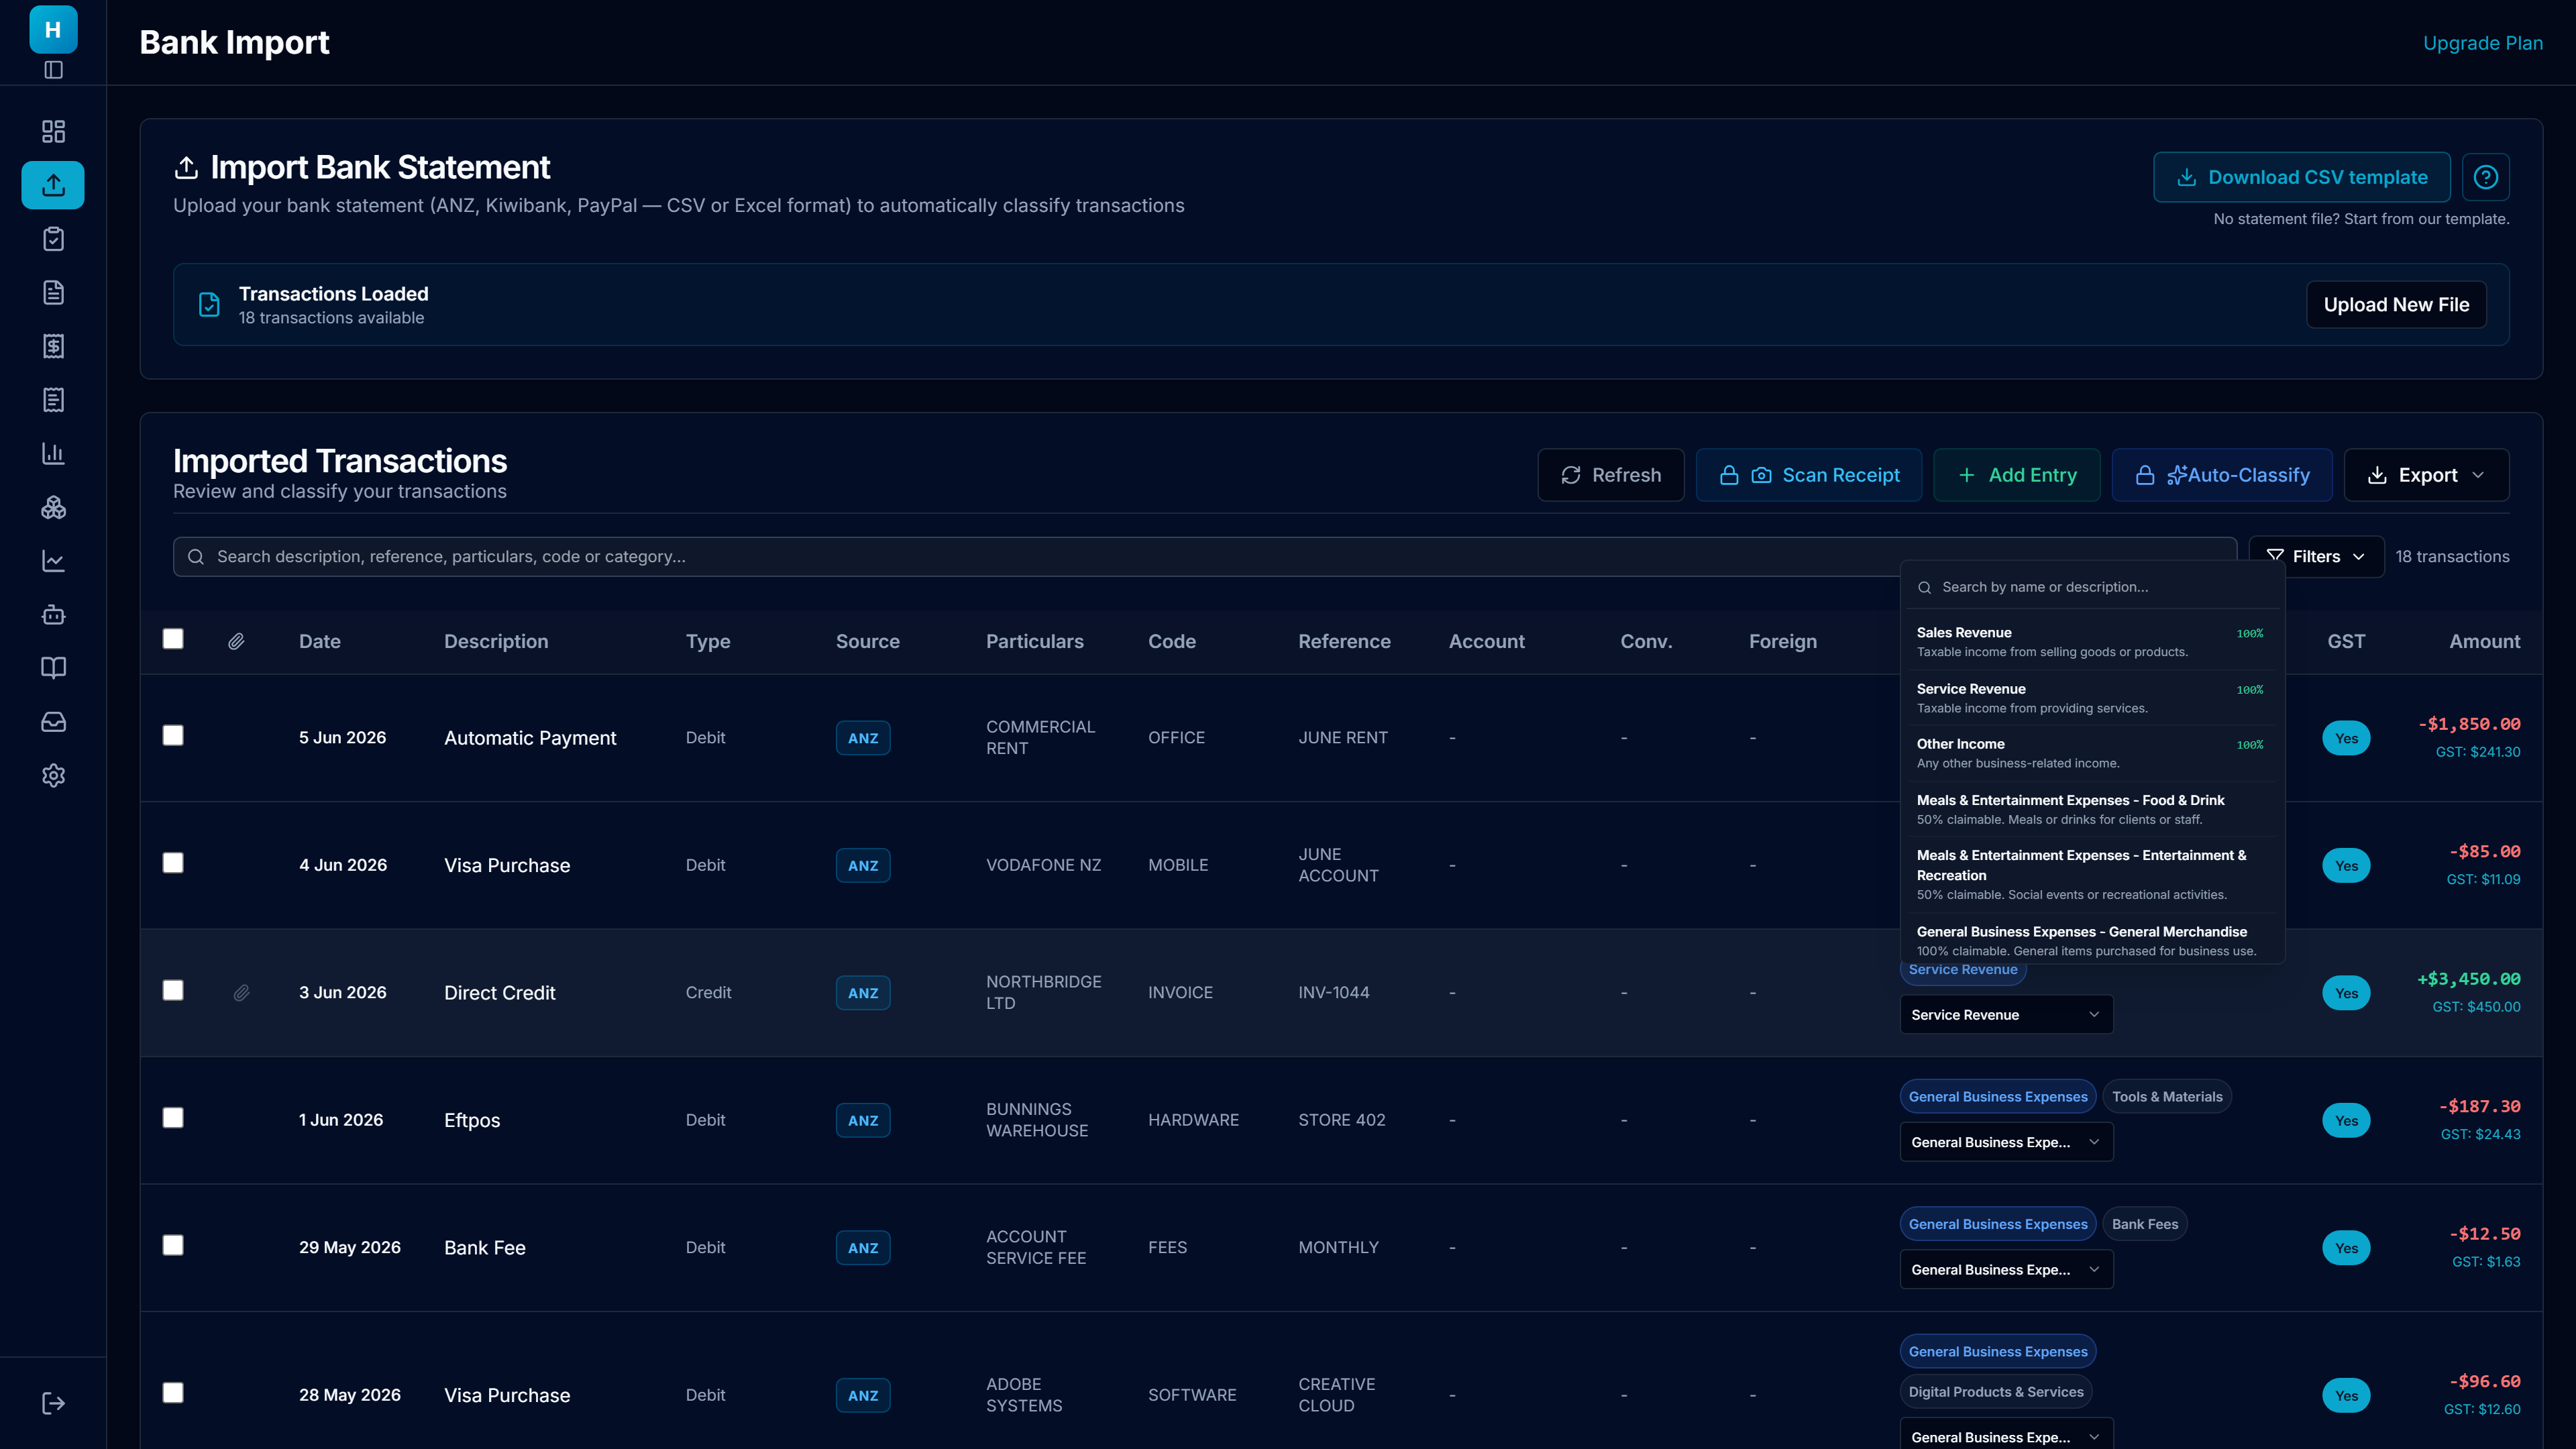The height and width of the screenshot is (1449, 2576).
Task: Check the 28 May 2026 Visa Purchase row
Action: [173, 1393]
